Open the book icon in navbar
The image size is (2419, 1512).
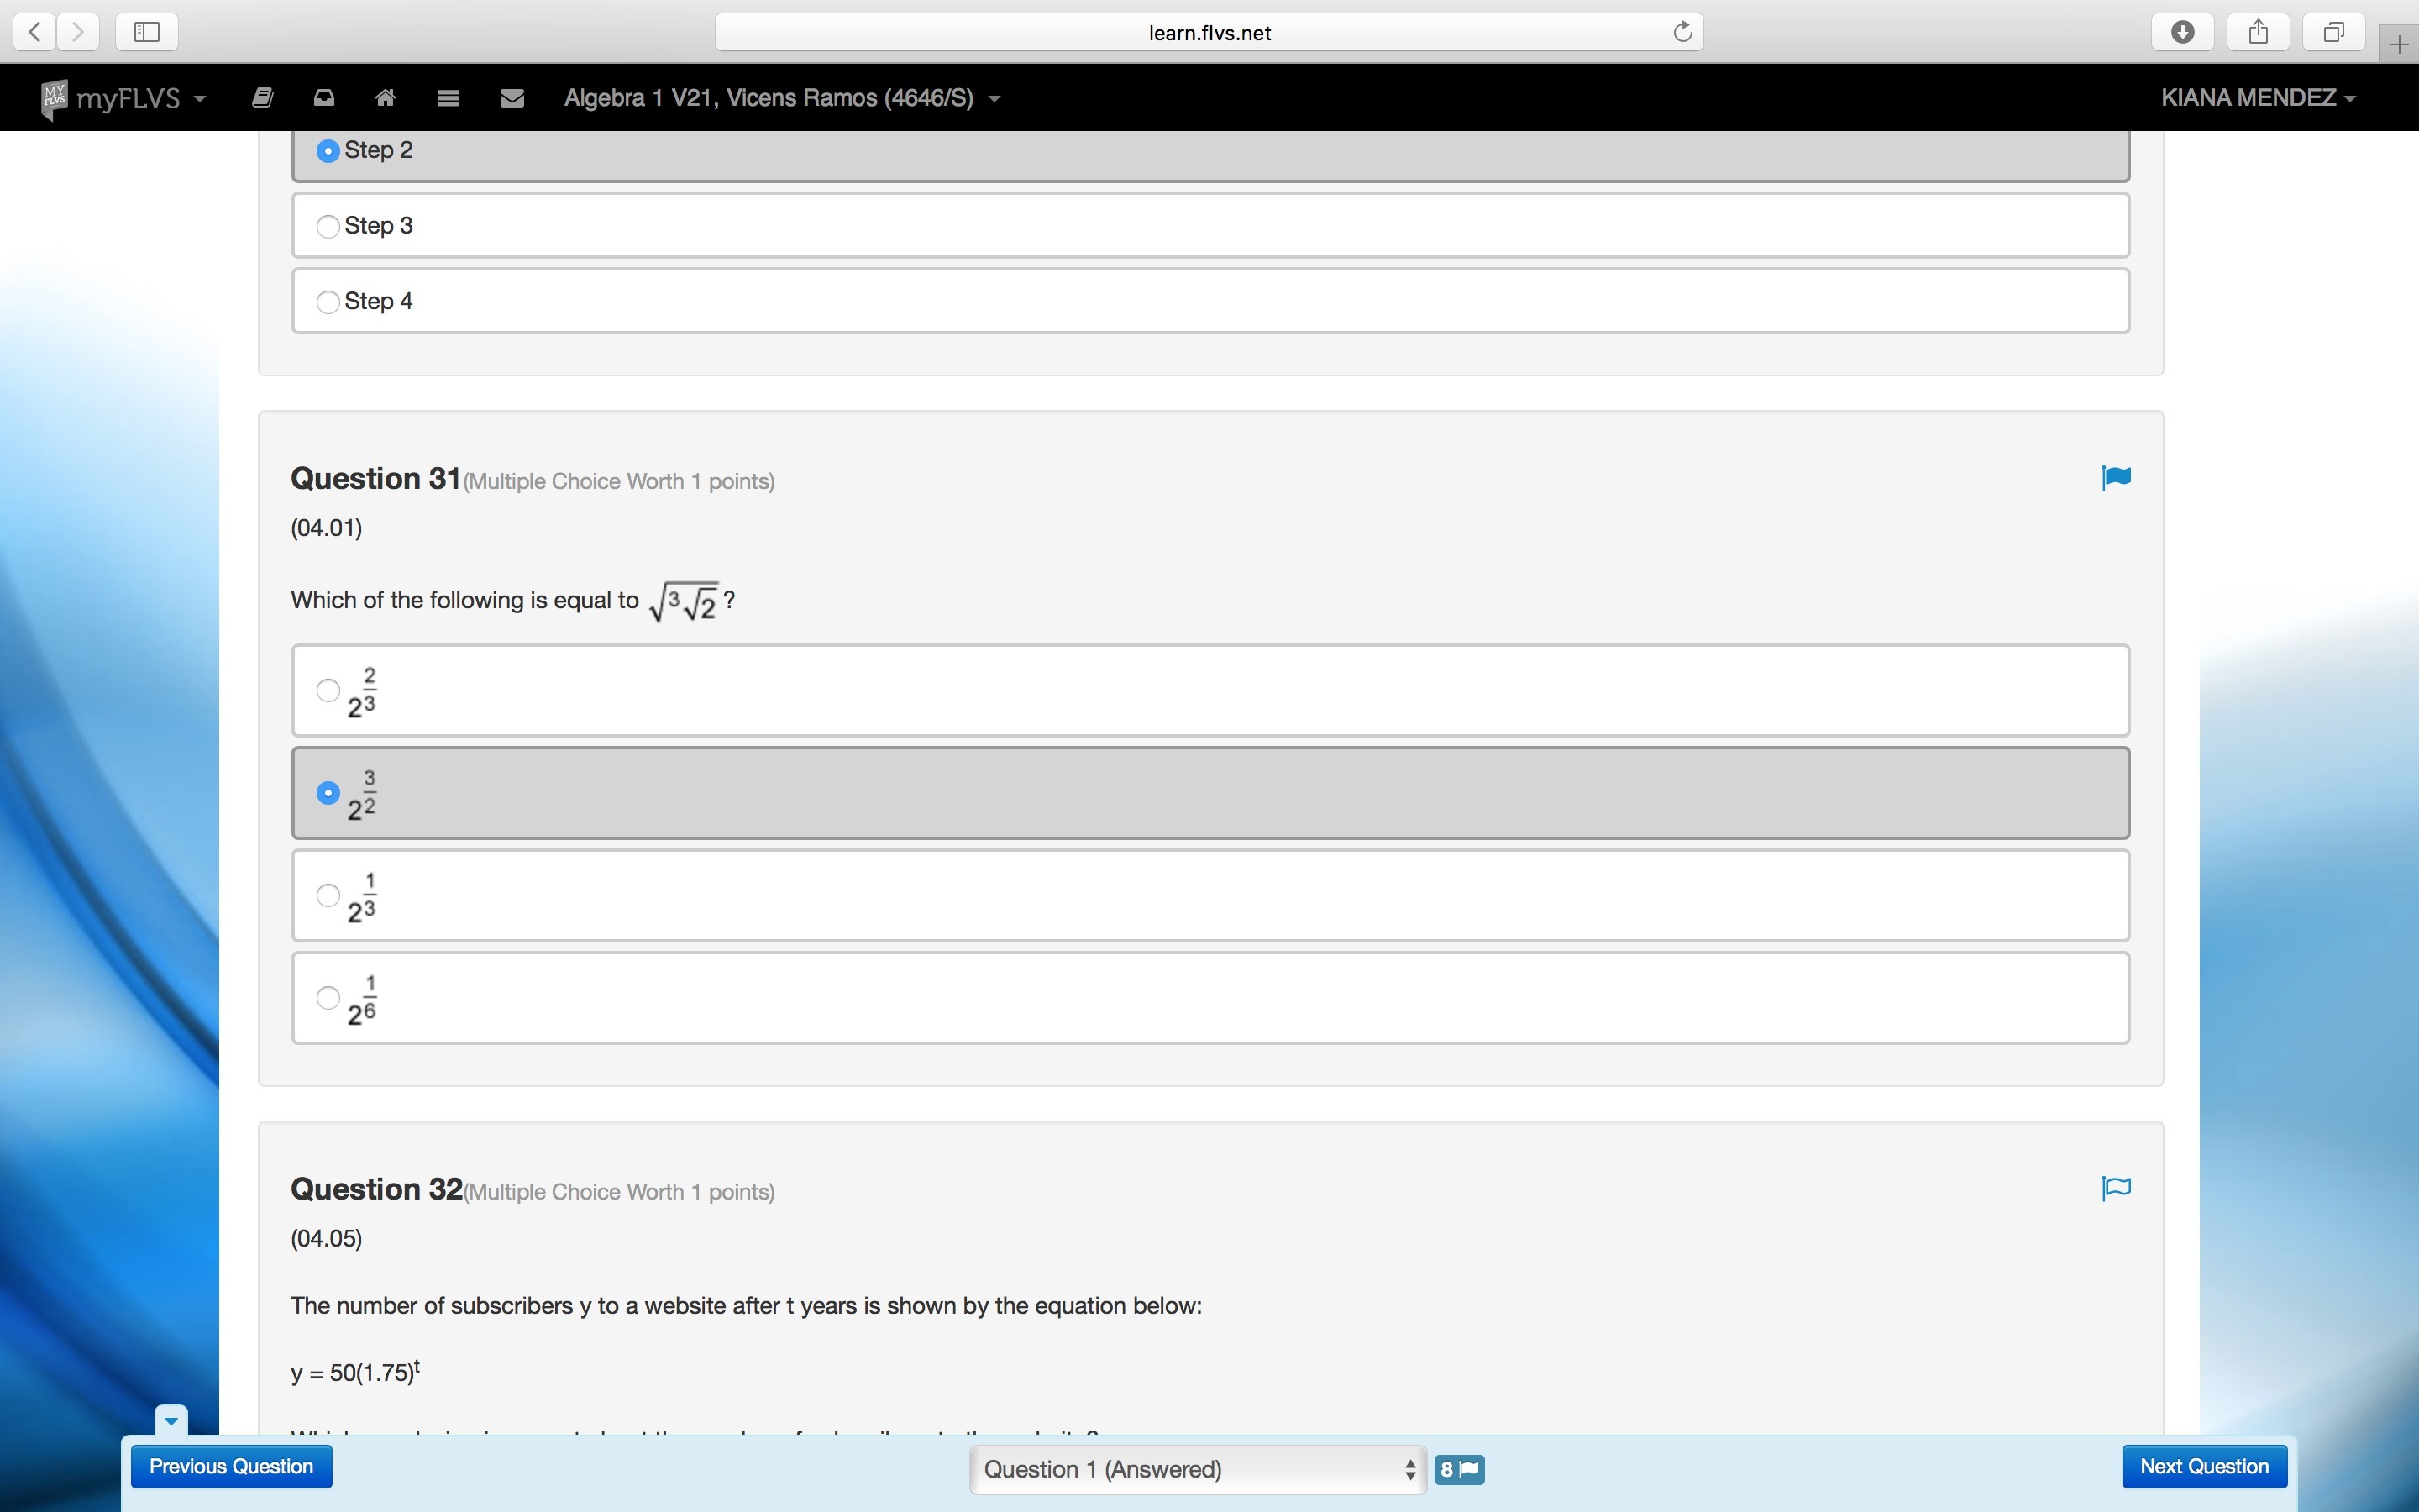(263, 98)
